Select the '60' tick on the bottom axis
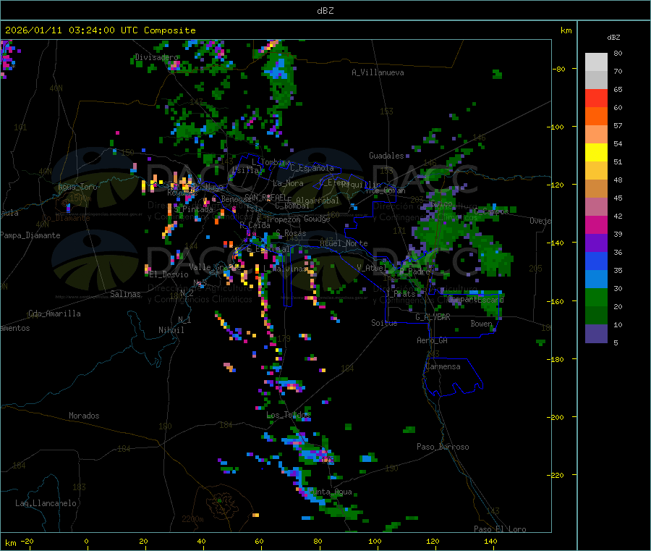 259,542
